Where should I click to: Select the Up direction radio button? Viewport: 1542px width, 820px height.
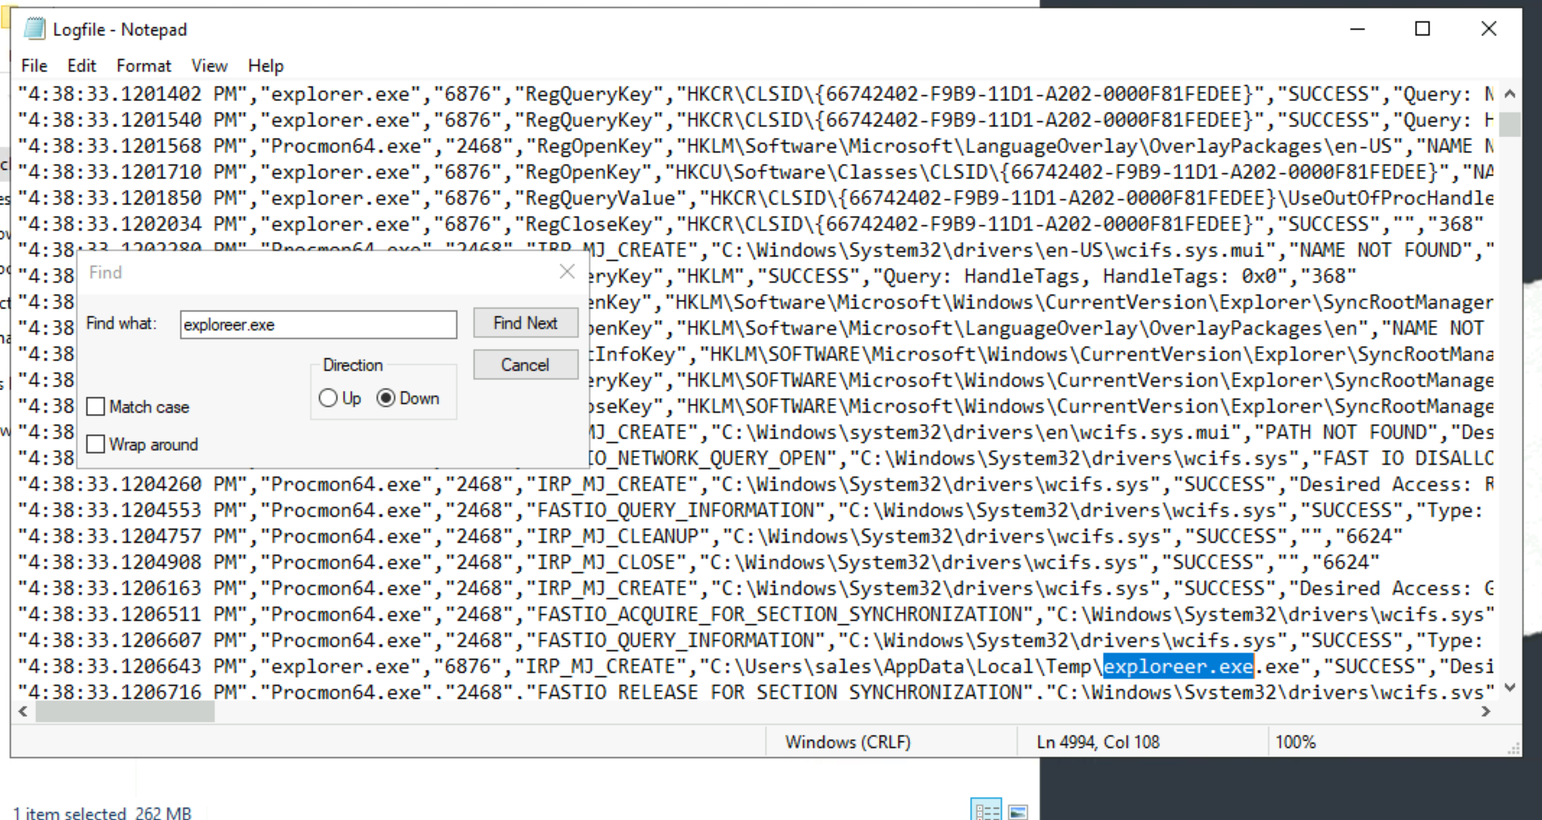point(328,398)
